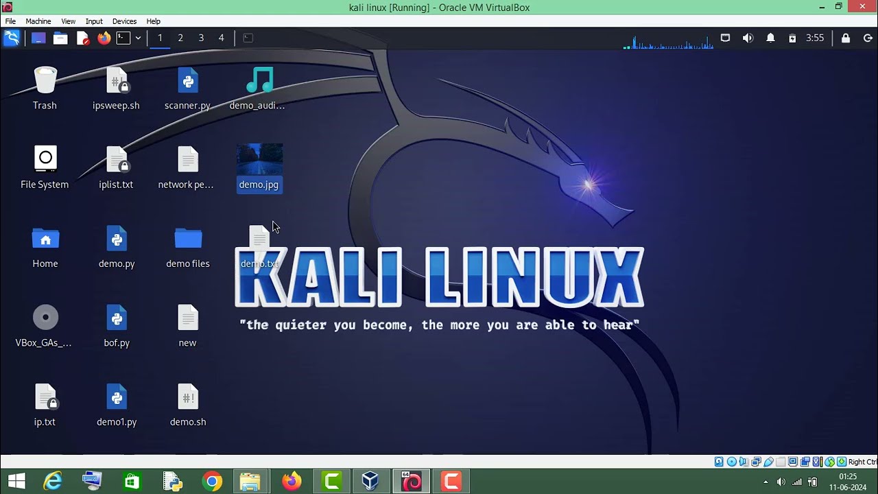Open the file manager panel launcher

click(x=60, y=38)
